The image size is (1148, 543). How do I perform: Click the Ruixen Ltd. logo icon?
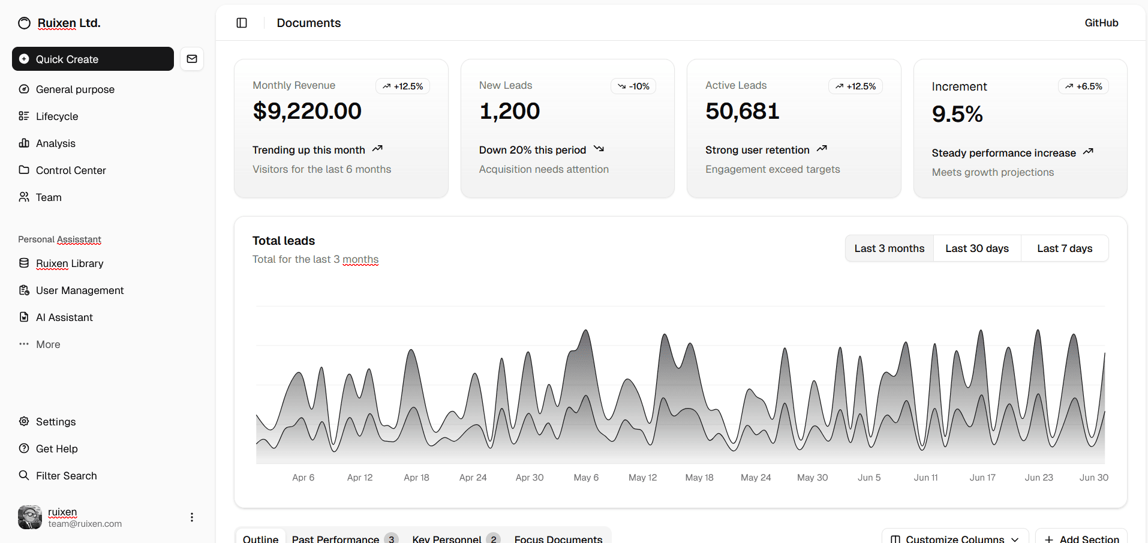[24, 23]
